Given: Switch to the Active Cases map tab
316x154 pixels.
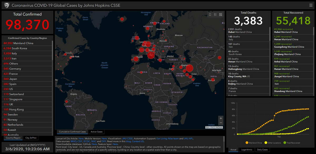Looking at the screenshot, I should 96,132.
